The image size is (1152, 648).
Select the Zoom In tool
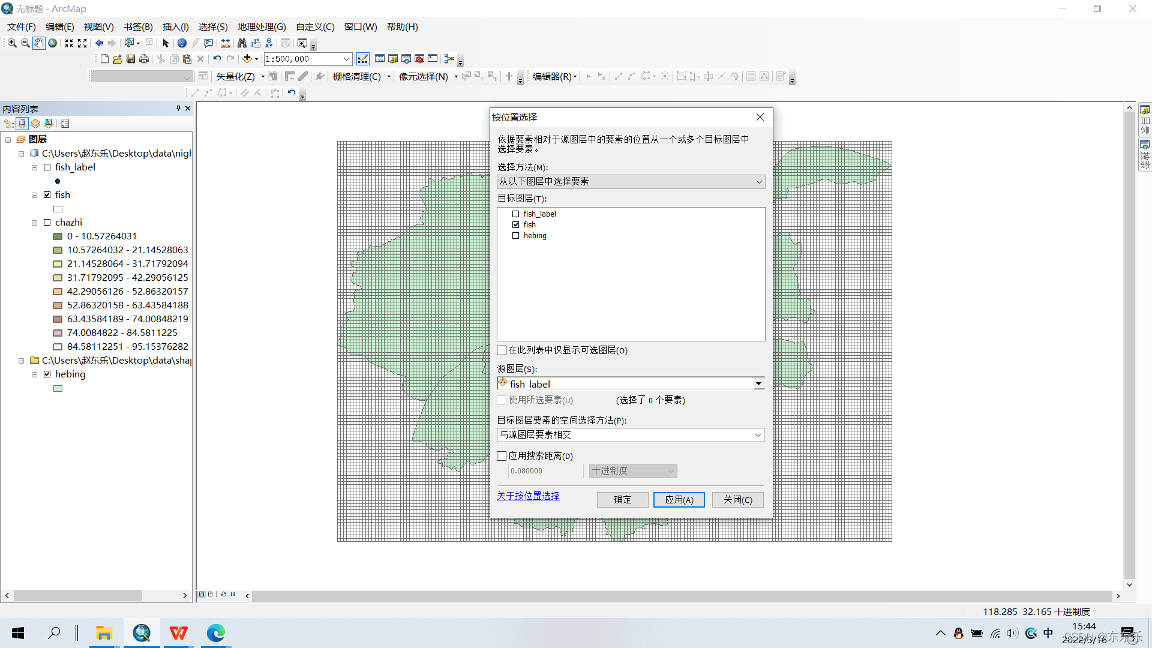click(12, 43)
